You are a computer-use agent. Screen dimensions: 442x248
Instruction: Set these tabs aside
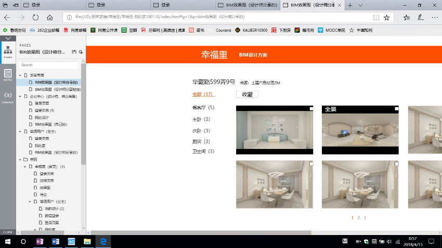click(16, 5)
